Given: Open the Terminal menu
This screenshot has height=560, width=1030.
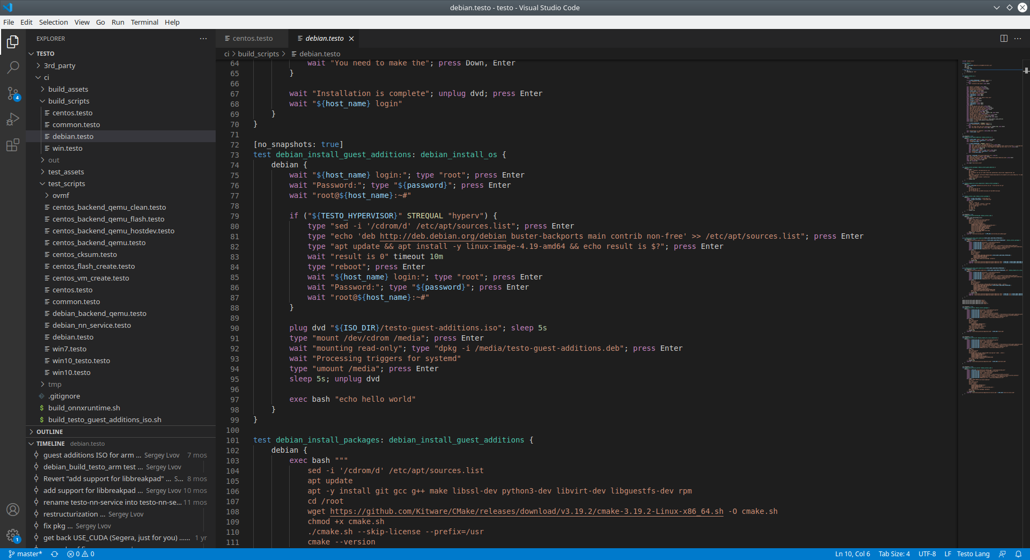Looking at the screenshot, I should point(144,23).
